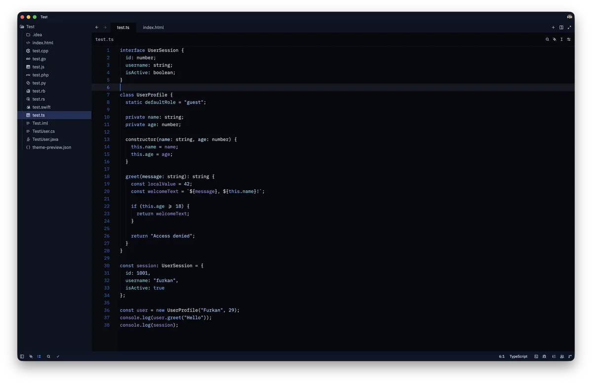Viewport: 592px width, 384px height.
Task: Expand the .idea folder
Action: pyautogui.click(x=54, y=35)
